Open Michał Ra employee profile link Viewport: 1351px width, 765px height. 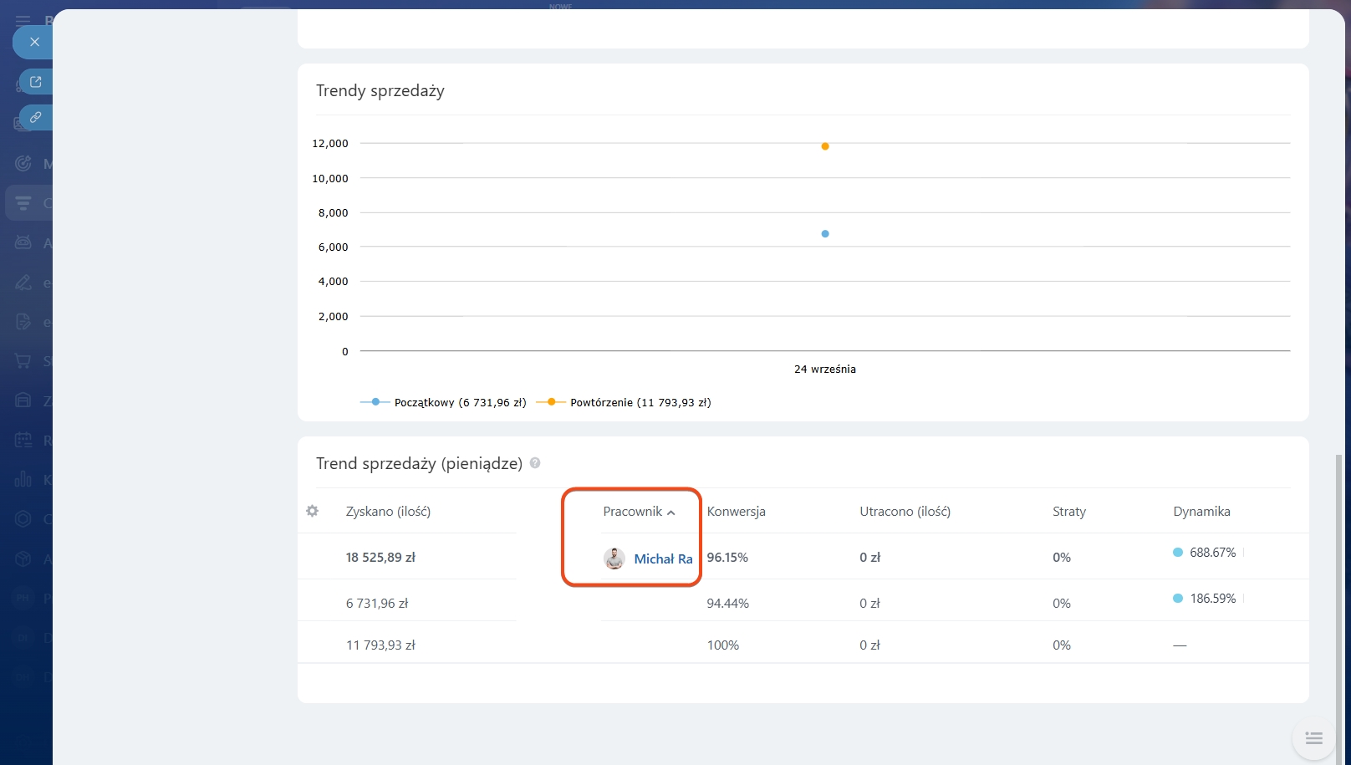(x=663, y=558)
